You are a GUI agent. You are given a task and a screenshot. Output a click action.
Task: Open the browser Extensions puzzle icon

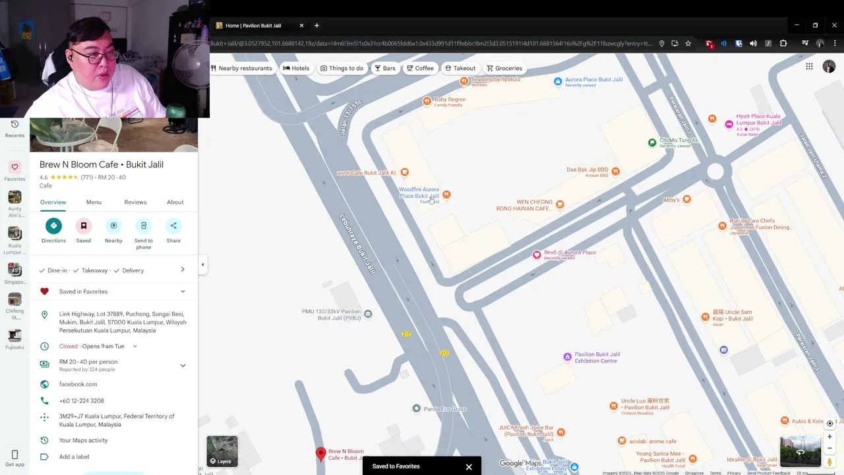click(783, 44)
